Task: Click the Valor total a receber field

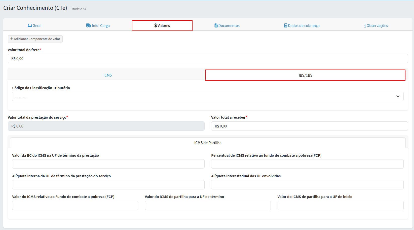Action: (309, 126)
